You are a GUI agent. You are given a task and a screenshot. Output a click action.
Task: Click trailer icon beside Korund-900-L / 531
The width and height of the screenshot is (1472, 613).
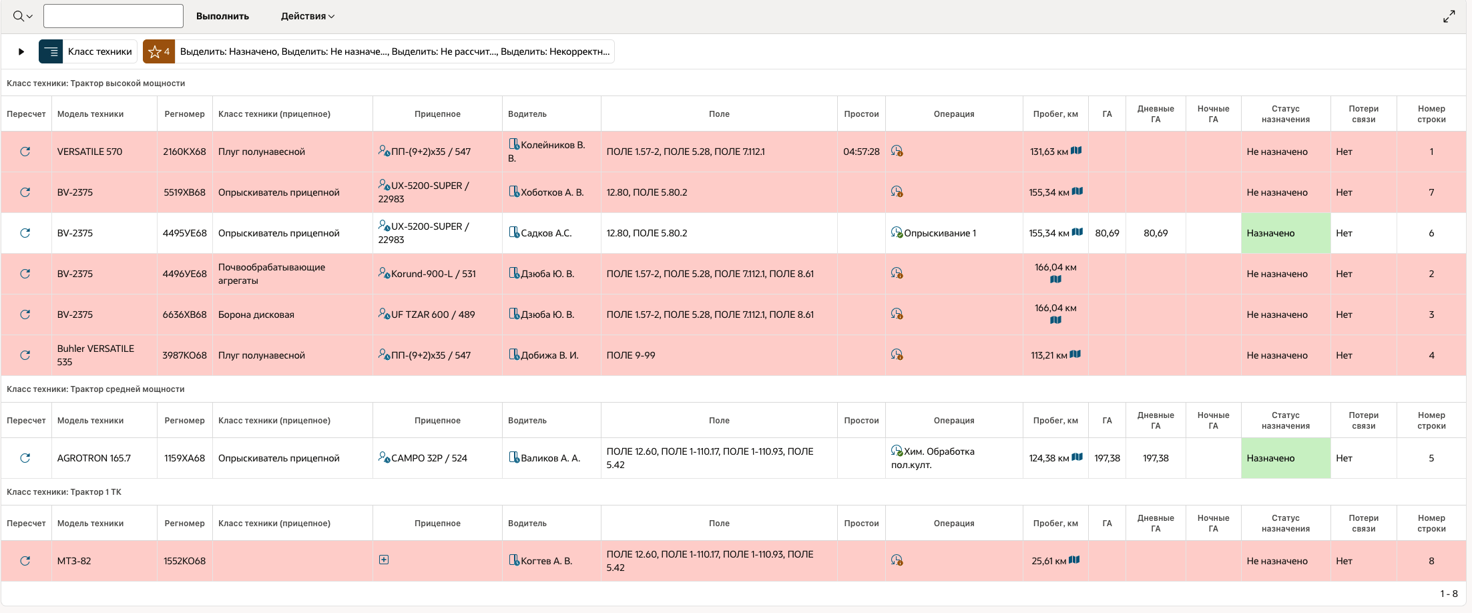pos(384,273)
